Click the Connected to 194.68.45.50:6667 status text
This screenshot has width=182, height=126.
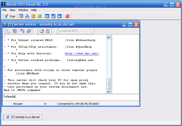pos(79,104)
